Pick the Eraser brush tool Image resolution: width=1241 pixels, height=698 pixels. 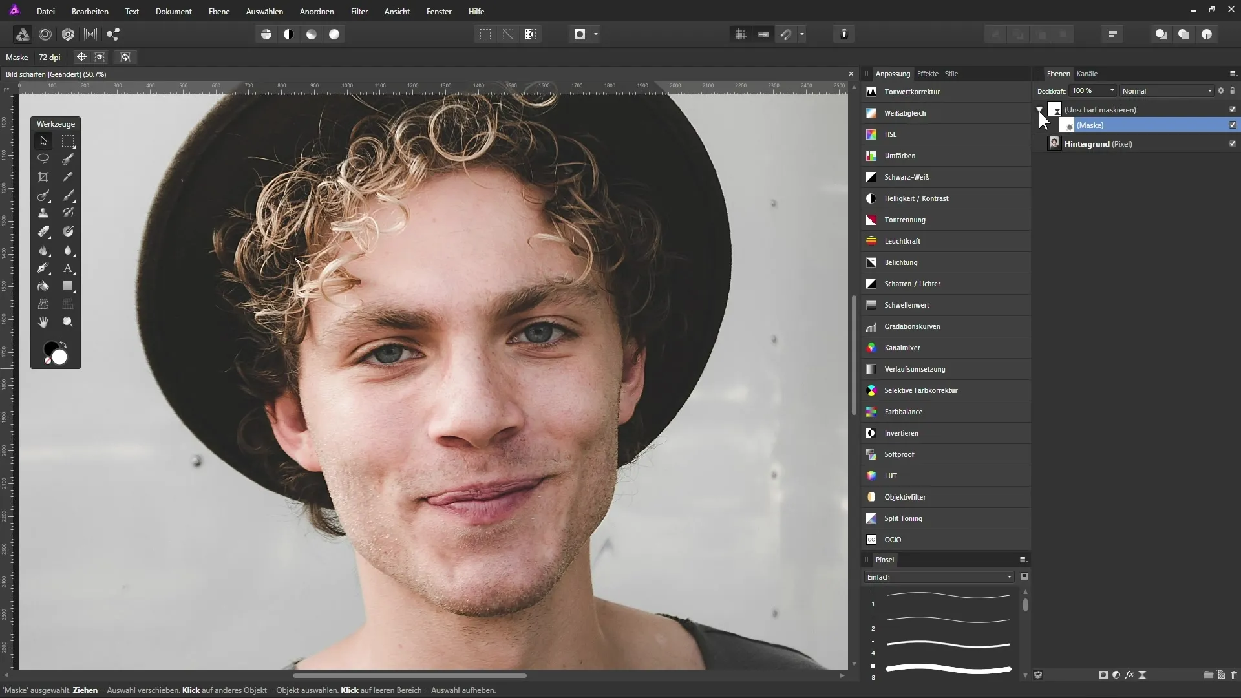(x=43, y=231)
